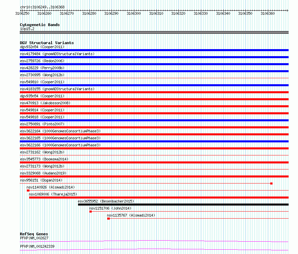The image size is (298, 254).
Task: Select esv3622166 1000Genomes variant label
Action: pyautogui.click(x=60, y=145)
